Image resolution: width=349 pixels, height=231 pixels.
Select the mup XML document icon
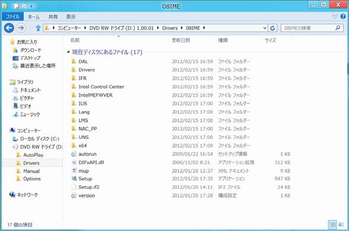(74, 170)
